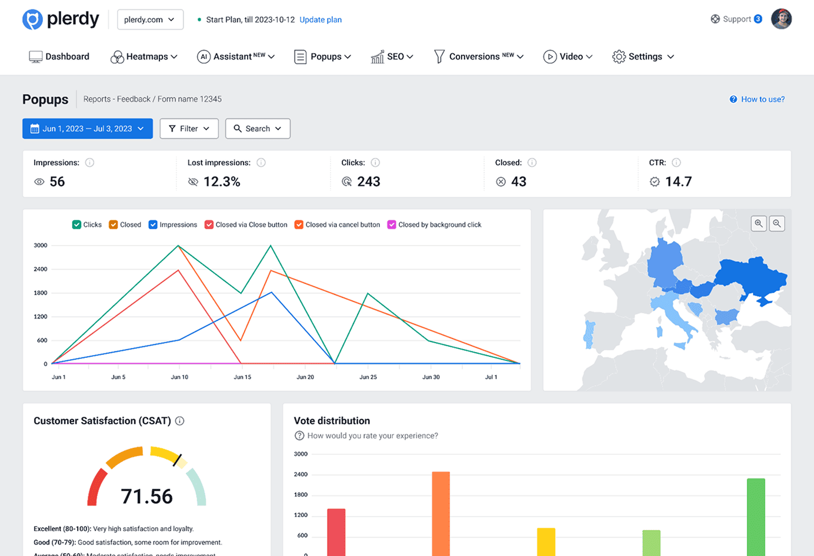The width and height of the screenshot is (814, 556).
Task: Click the Update plan link
Action: pyautogui.click(x=321, y=19)
